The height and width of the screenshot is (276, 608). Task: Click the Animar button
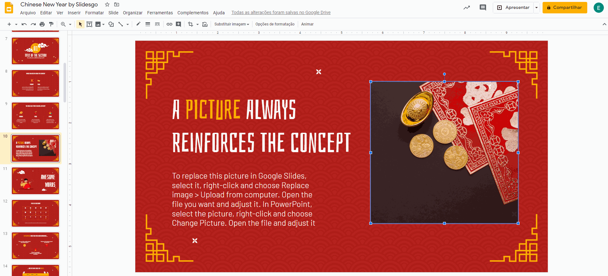307,24
